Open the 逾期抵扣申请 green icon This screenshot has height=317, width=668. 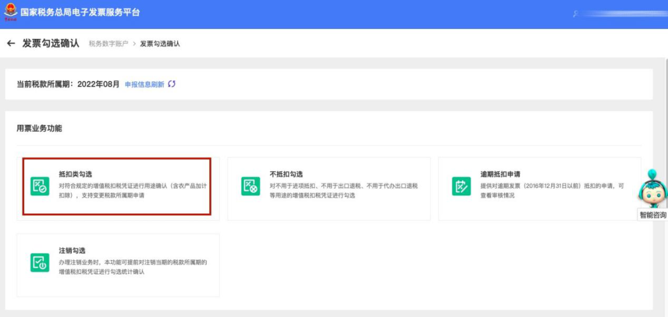461,187
